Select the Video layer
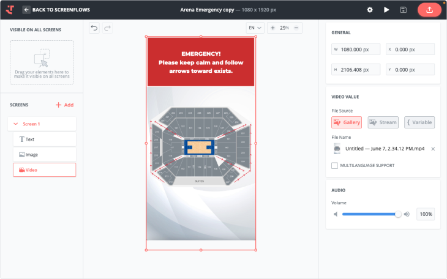The width and height of the screenshot is (447, 279). click(45, 170)
